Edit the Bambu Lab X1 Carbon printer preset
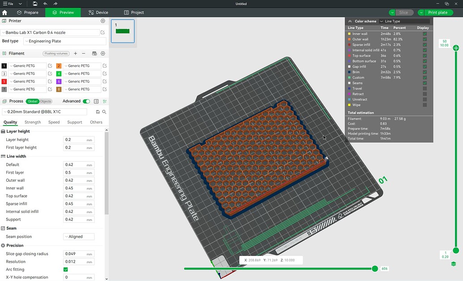The width and height of the screenshot is (463, 281). [x=102, y=33]
